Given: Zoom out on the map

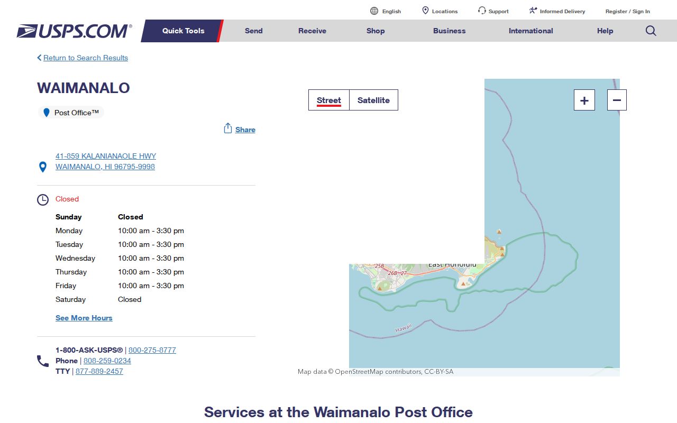Looking at the screenshot, I should [617, 100].
